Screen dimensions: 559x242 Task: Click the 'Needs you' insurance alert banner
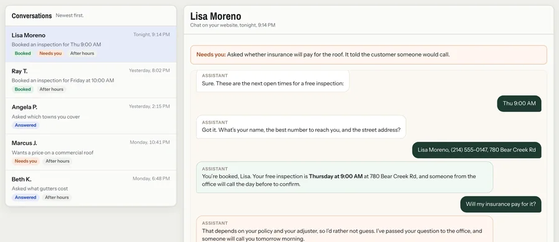pyautogui.click(x=368, y=54)
